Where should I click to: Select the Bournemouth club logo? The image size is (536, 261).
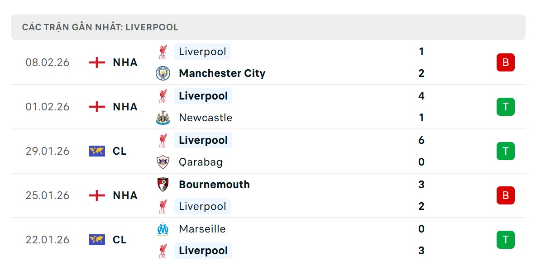point(163,184)
